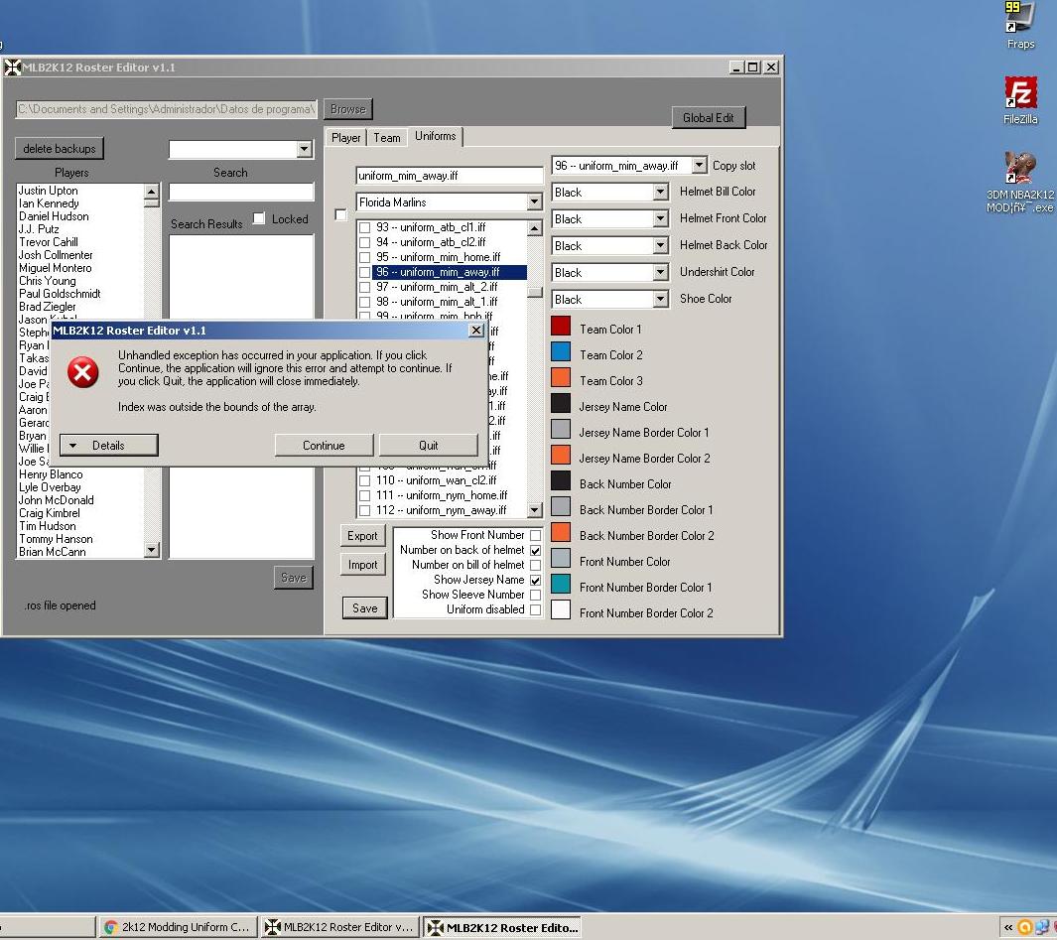Click Quit in the error dialog
Screen dimensions: 1057x940
(x=429, y=446)
